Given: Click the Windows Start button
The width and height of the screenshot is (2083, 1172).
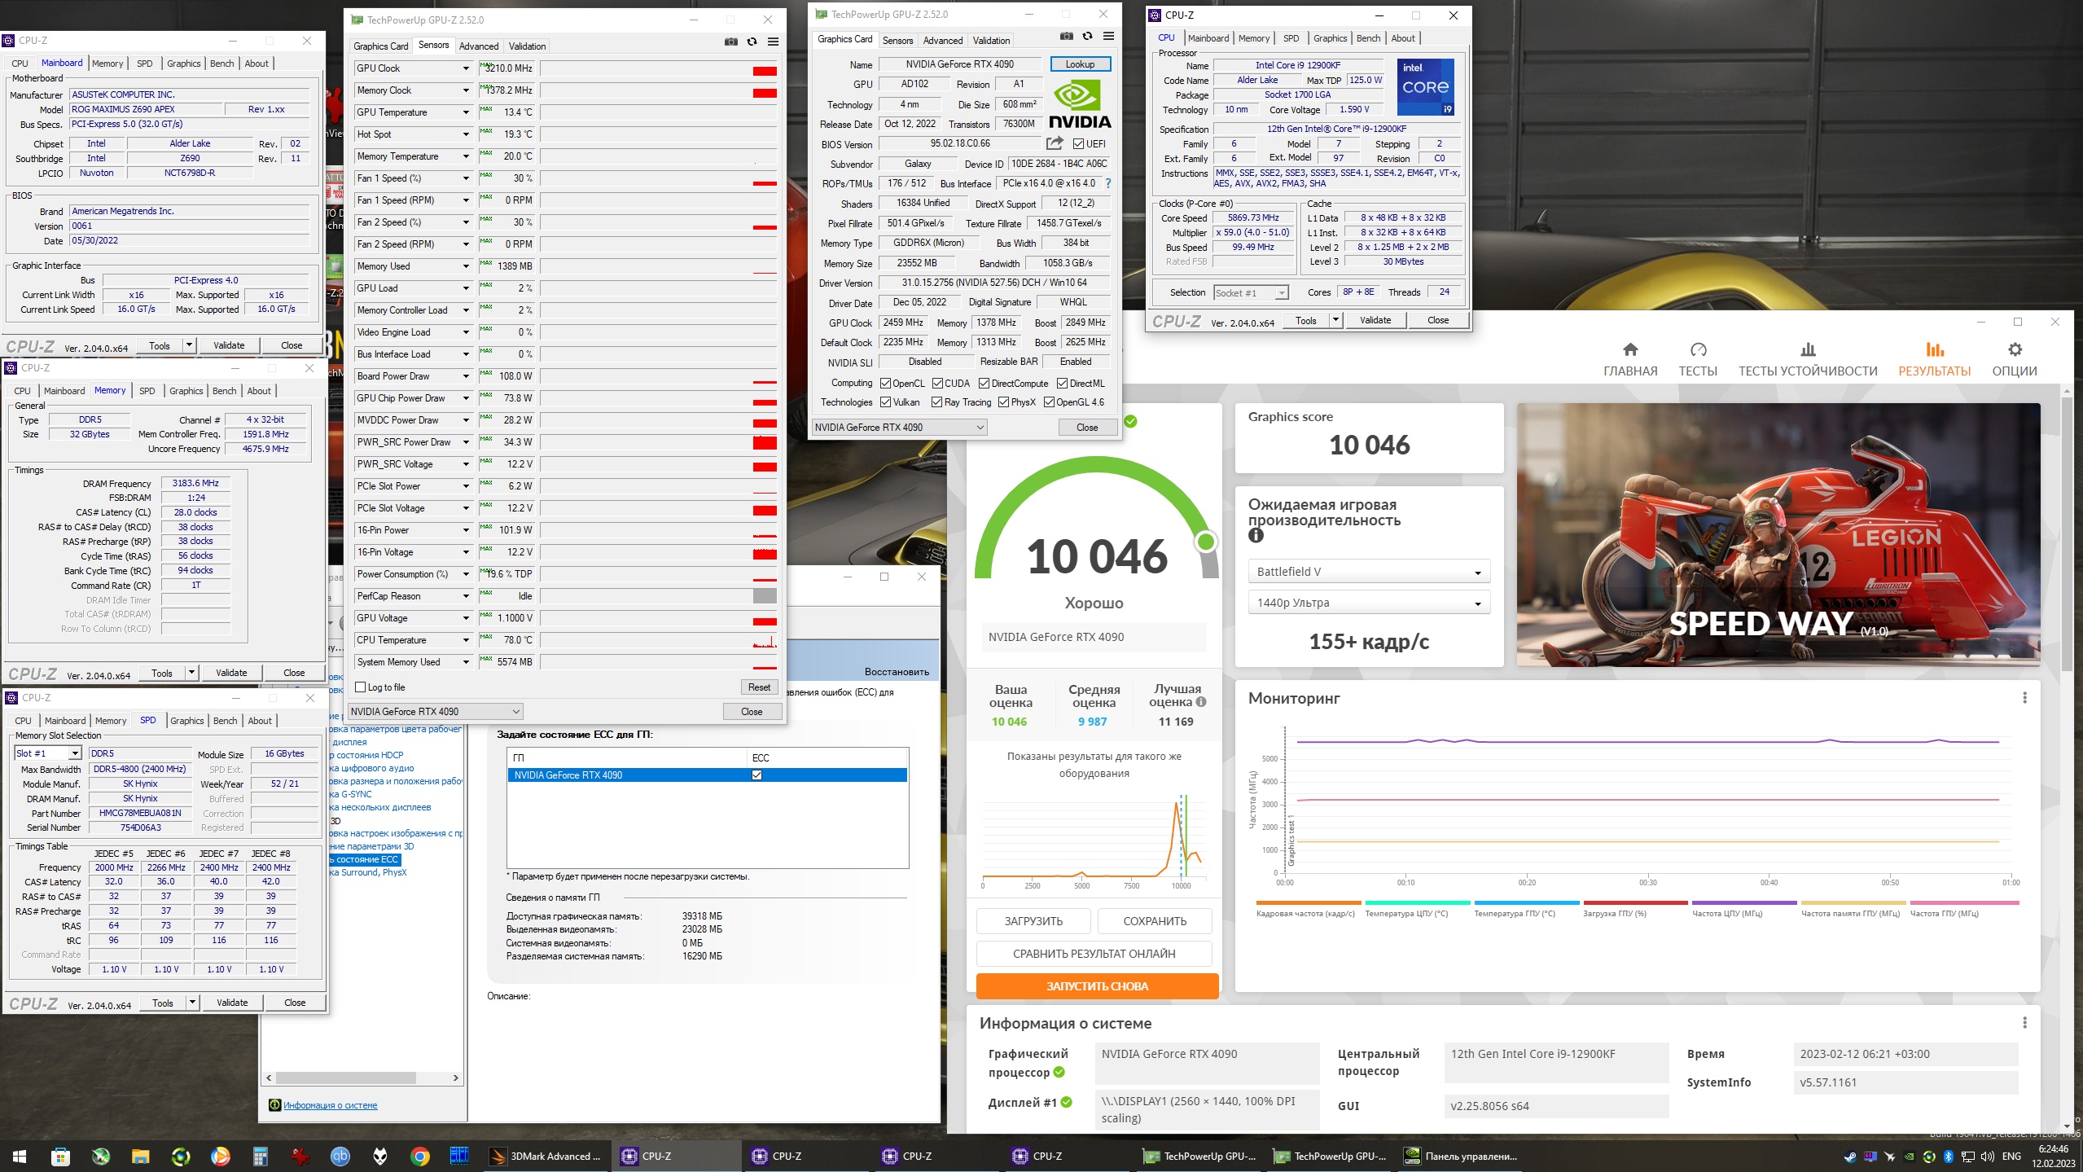Looking at the screenshot, I should (x=20, y=1156).
